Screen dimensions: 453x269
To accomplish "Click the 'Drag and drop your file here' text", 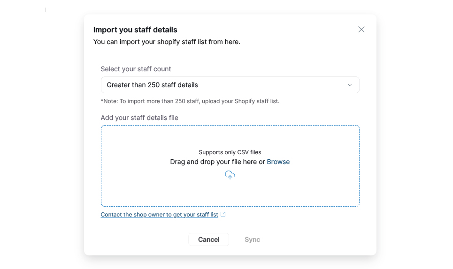I will click(214, 162).
